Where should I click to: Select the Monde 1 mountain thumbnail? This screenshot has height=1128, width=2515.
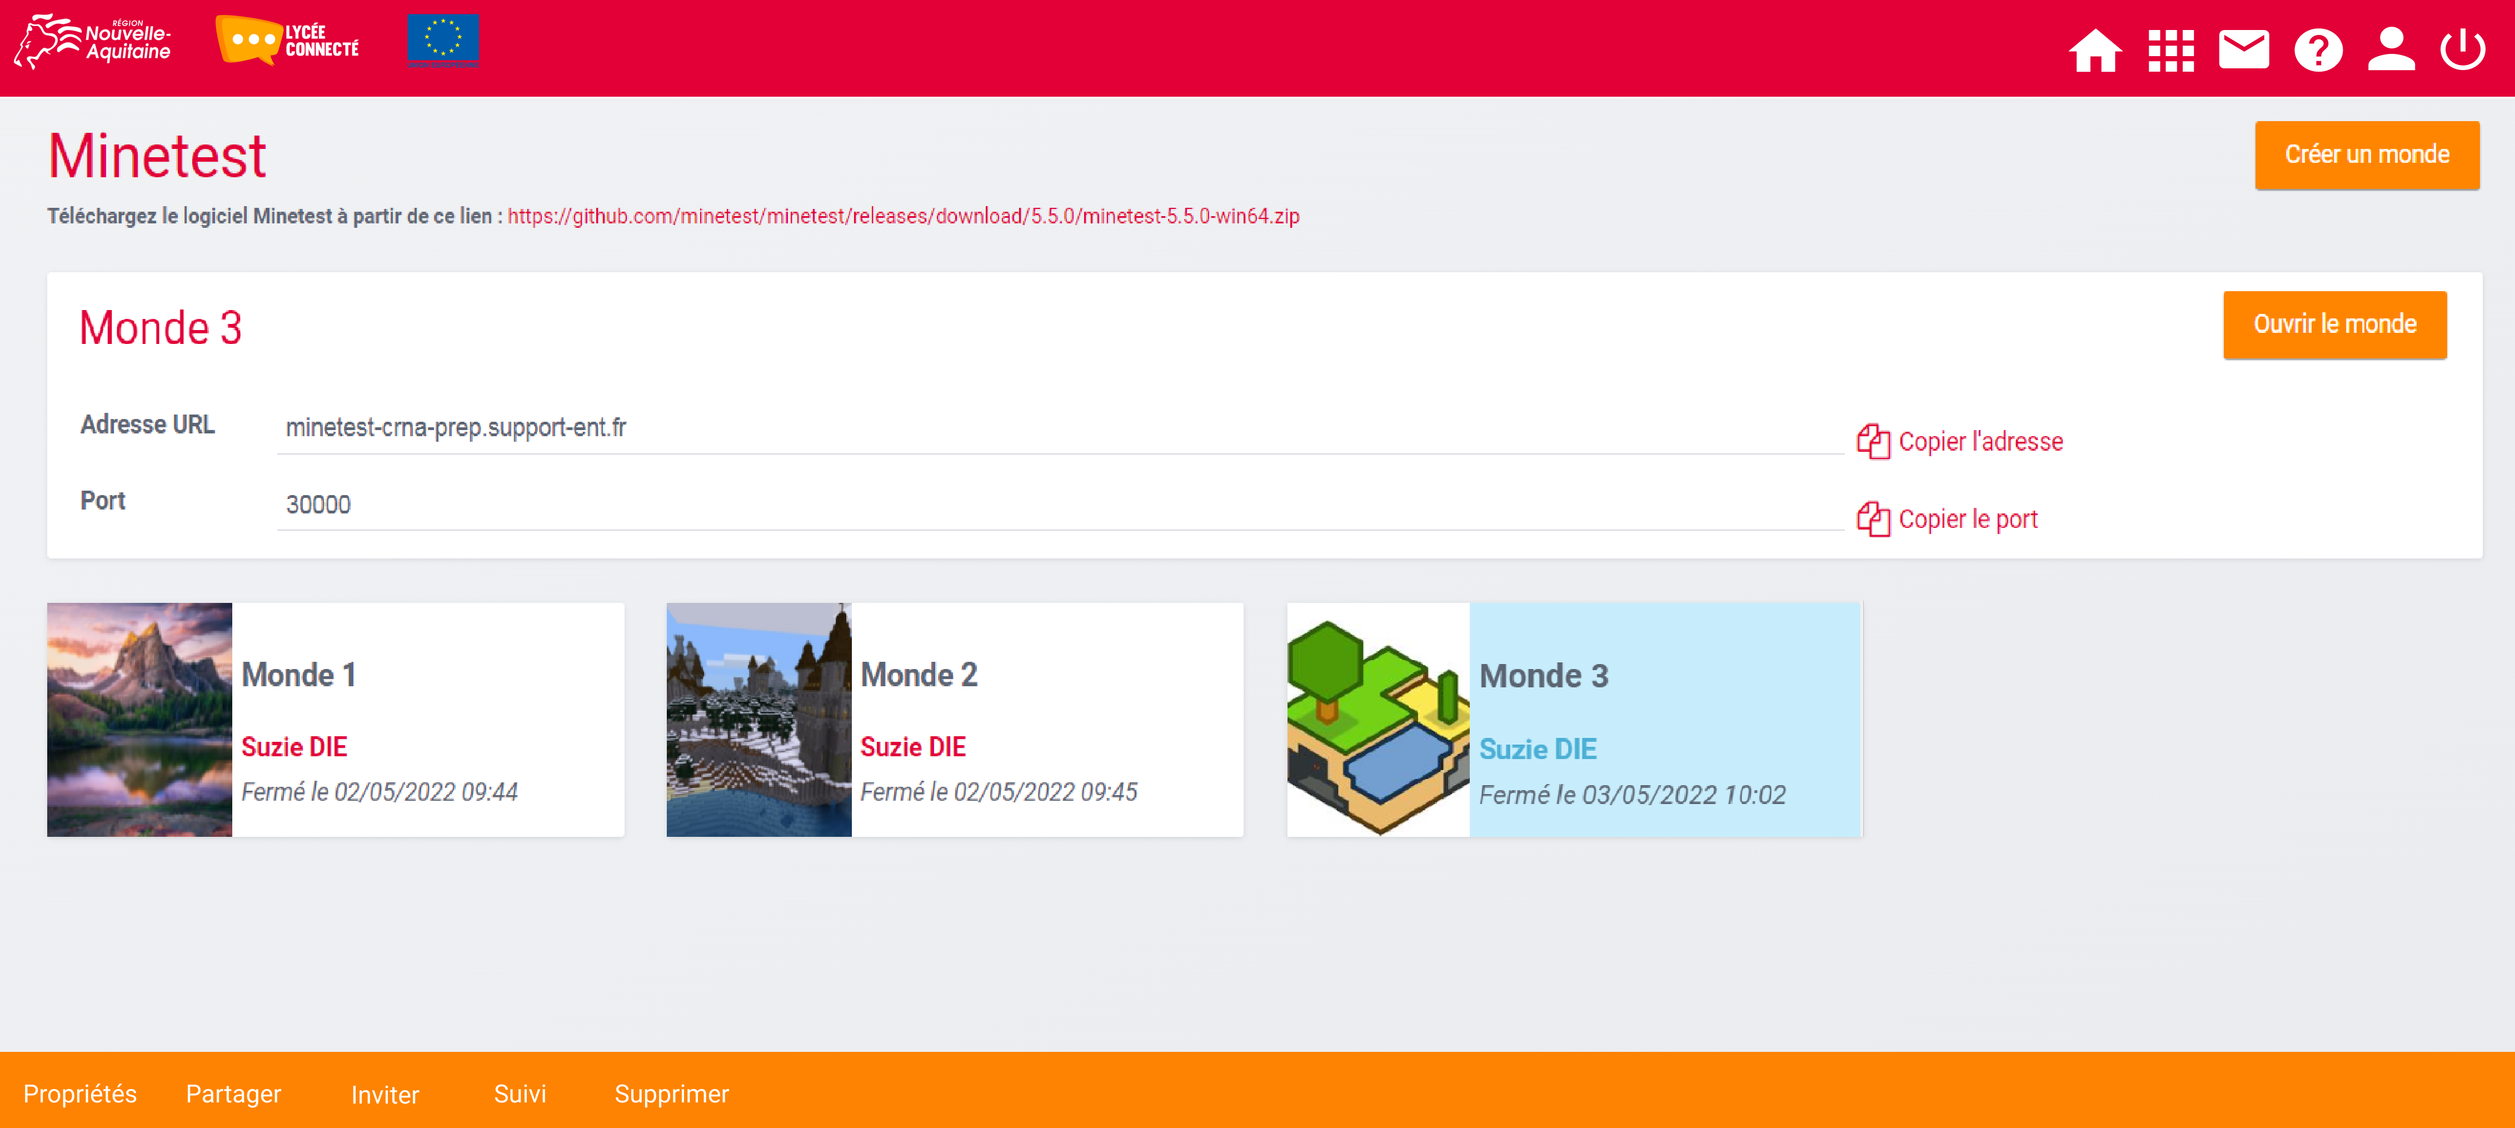(x=139, y=719)
